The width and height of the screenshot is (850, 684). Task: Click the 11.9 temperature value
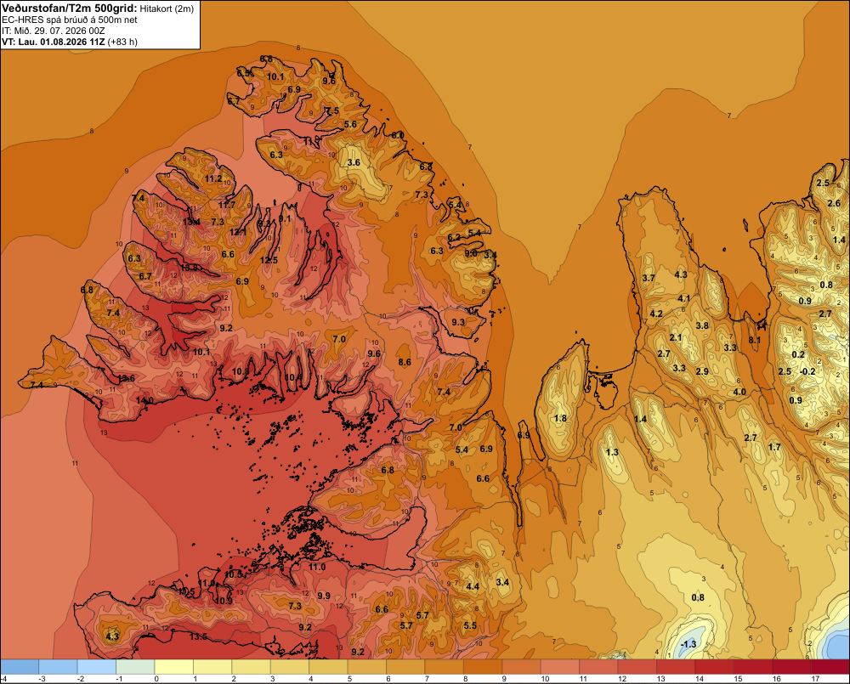click(x=207, y=583)
